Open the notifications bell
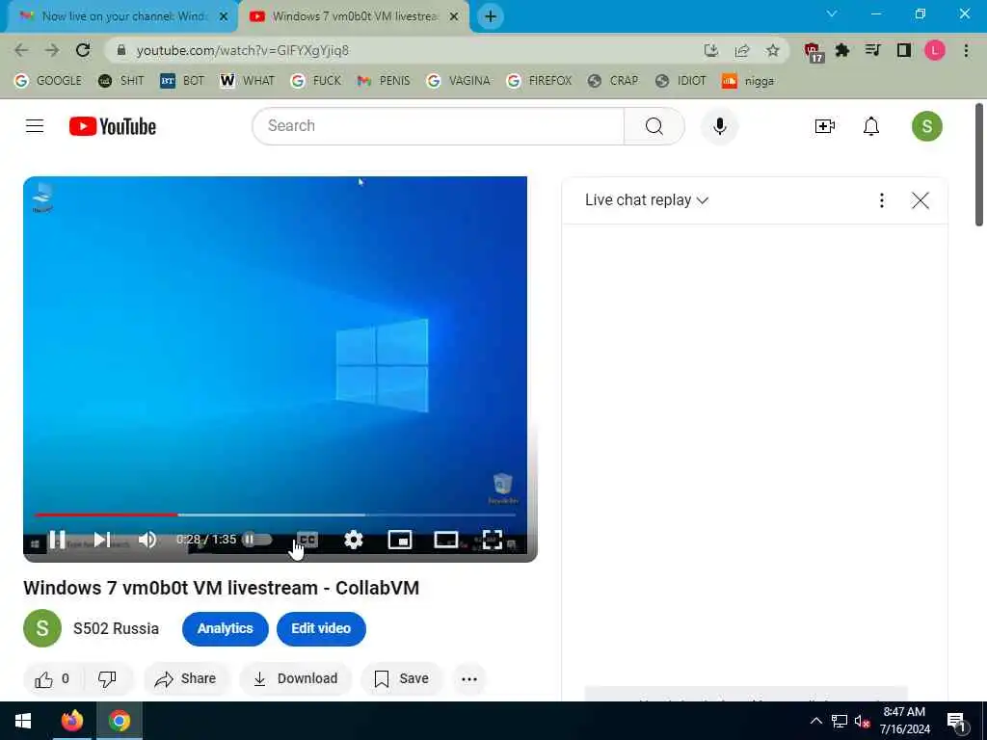This screenshot has width=987, height=740. tap(871, 126)
